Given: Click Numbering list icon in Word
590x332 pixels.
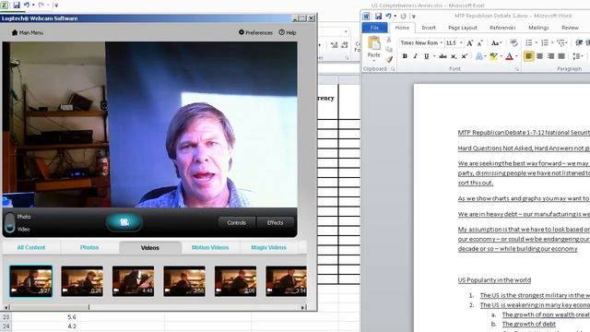Looking at the screenshot, I should coord(545,43).
